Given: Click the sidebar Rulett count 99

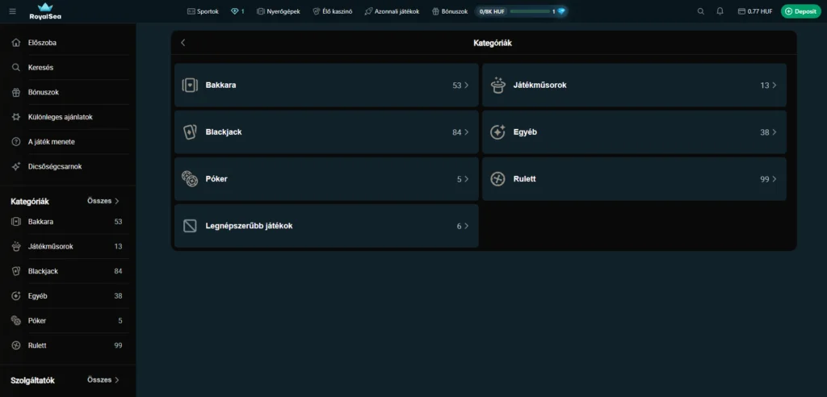Looking at the screenshot, I should (x=118, y=345).
